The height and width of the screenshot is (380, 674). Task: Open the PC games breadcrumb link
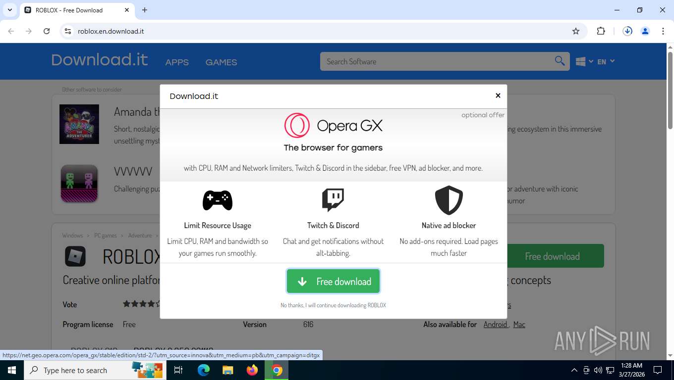tap(106, 236)
